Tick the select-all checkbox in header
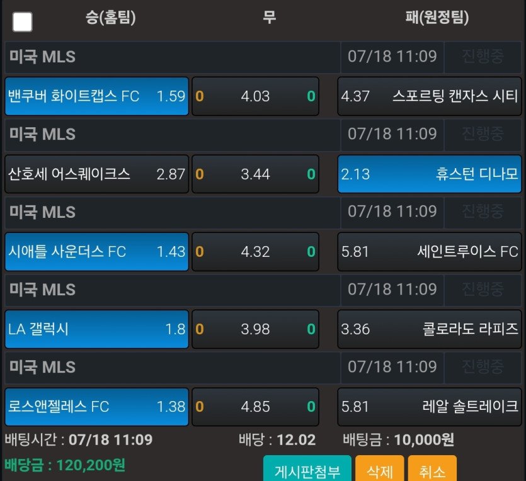The width and height of the screenshot is (526, 481). [23, 22]
